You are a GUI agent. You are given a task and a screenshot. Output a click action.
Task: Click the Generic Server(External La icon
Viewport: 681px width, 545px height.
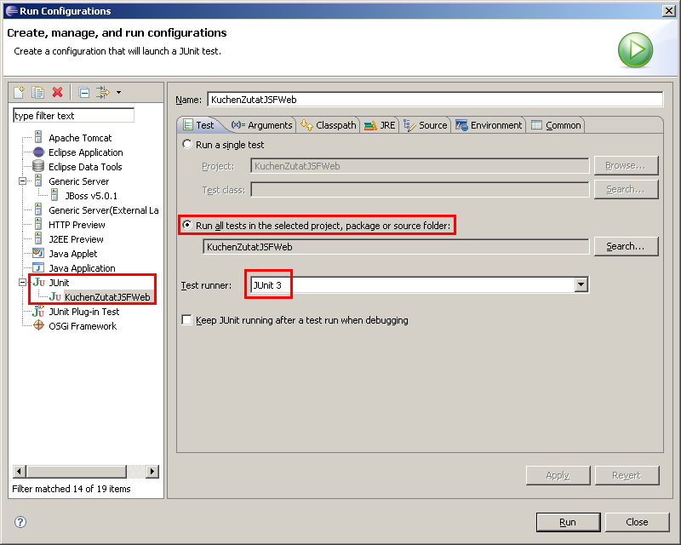tap(38, 210)
